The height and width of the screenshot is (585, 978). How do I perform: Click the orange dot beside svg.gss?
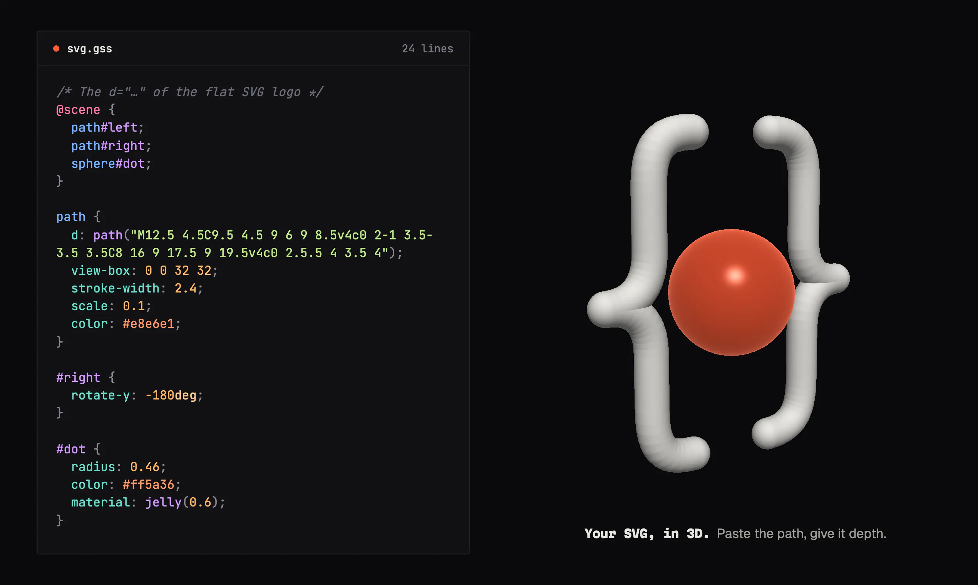[56, 48]
